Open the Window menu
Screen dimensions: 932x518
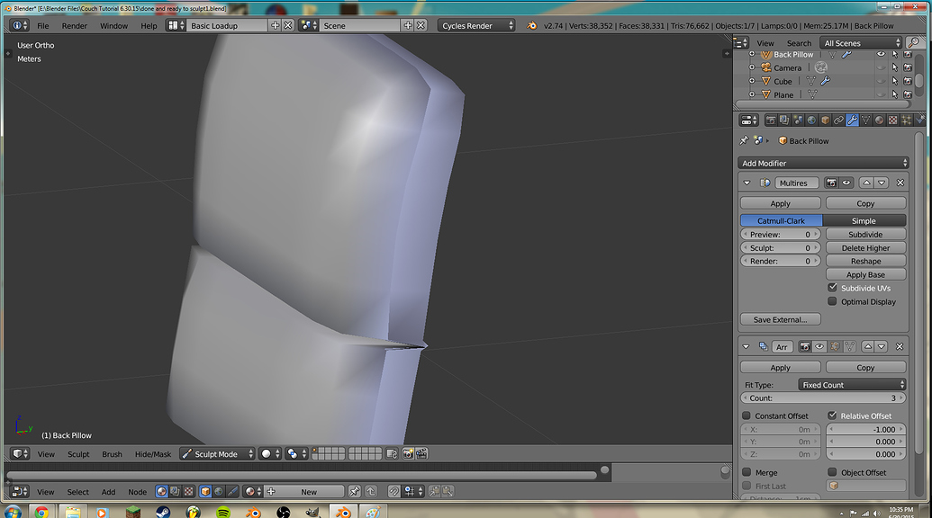[x=113, y=25]
